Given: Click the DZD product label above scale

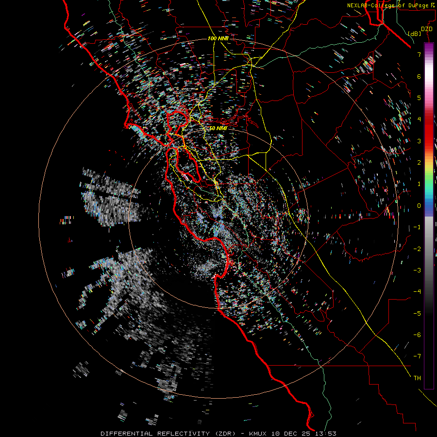Looking at the screenshot, I should [x=427, y=29].
